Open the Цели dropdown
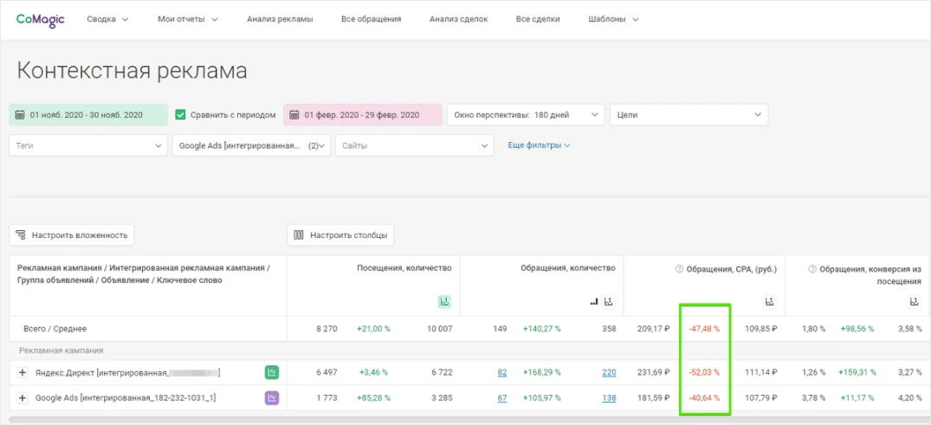Screen dimensions: 931x425 pyautogui.click(x=689, y=114)
